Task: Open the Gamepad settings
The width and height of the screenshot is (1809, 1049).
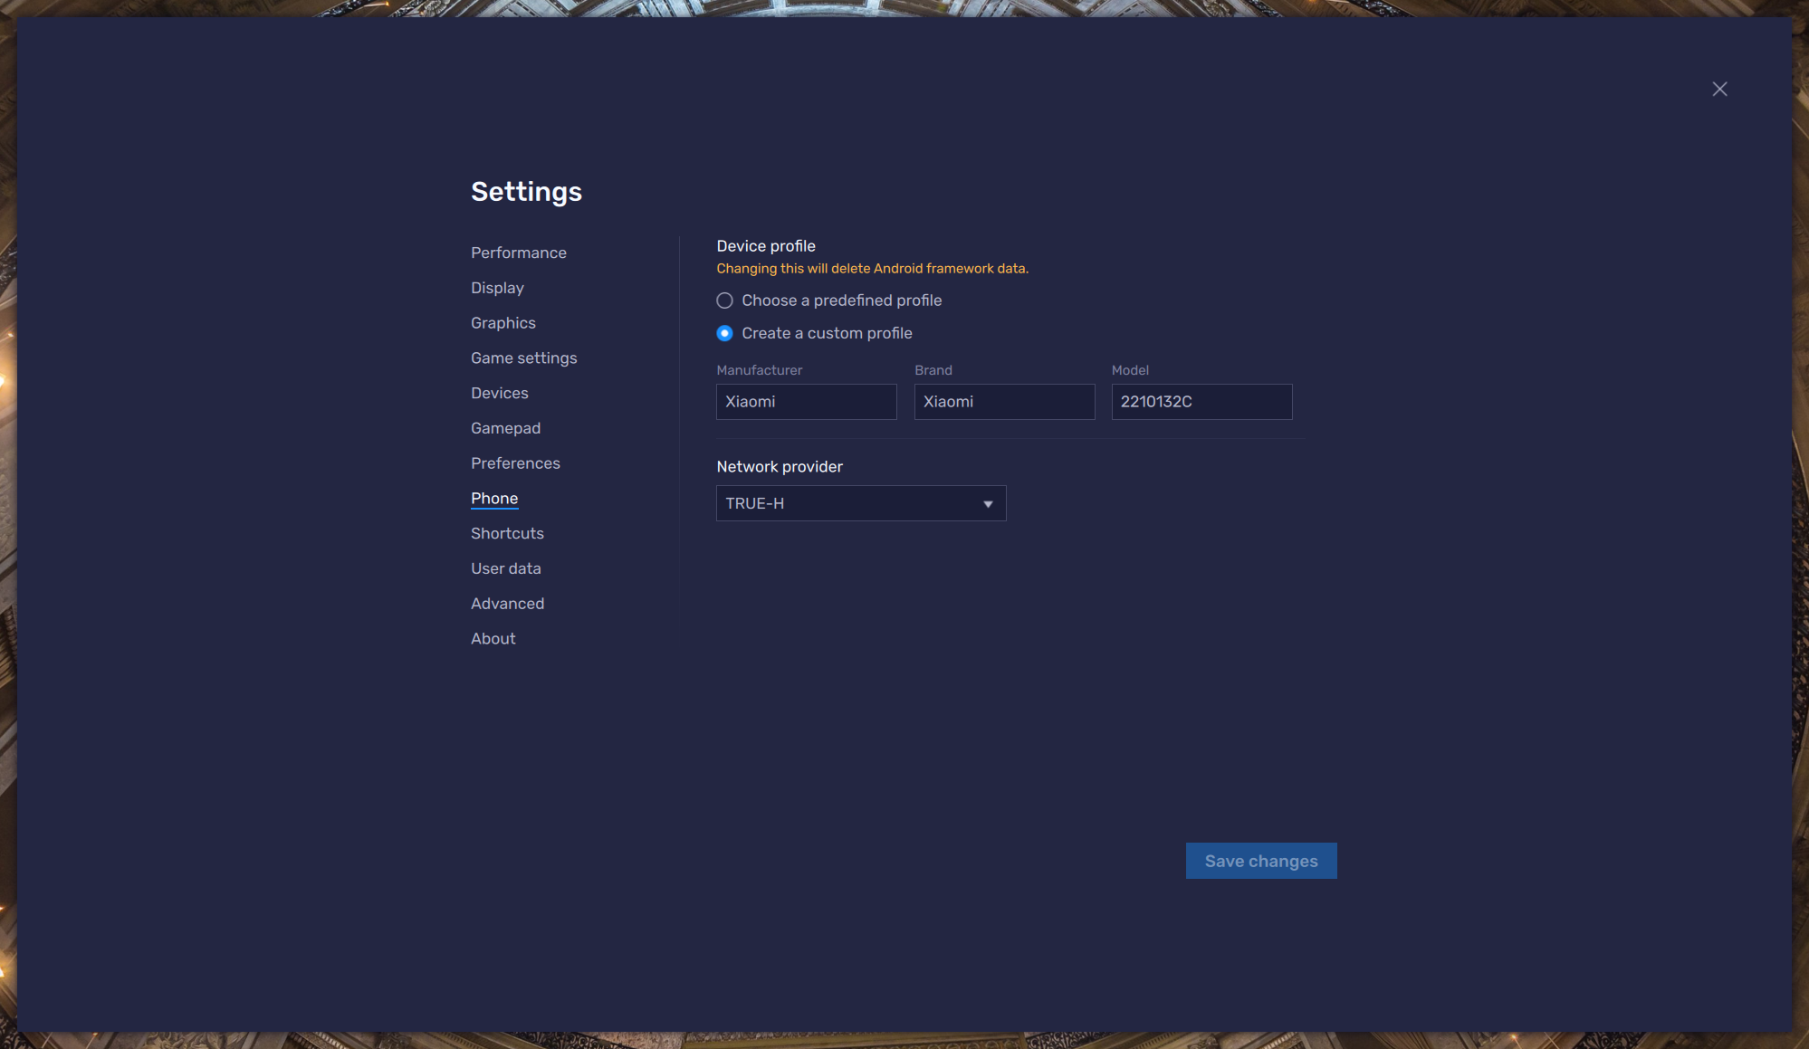Action: pyautogui.click(x=505, y=428)
